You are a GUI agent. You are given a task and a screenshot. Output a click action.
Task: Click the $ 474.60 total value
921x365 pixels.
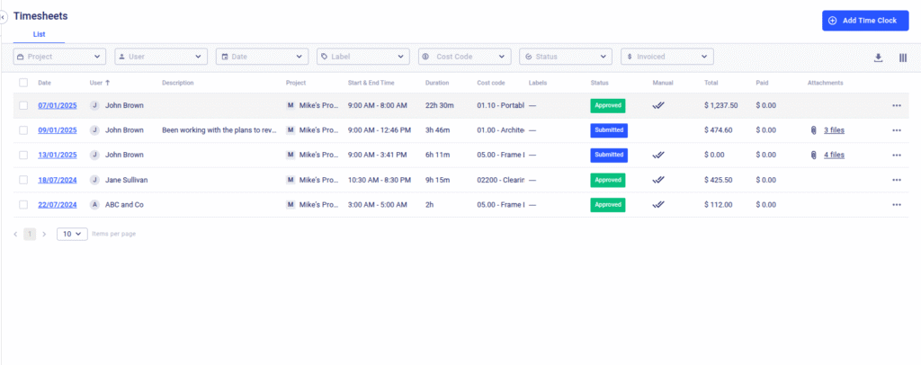click(x=719, y=130)
